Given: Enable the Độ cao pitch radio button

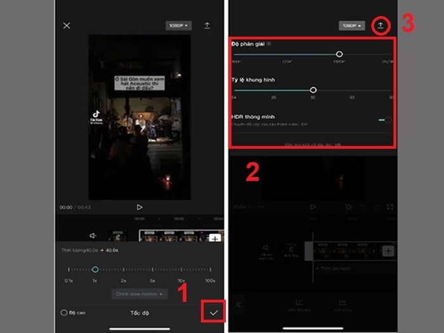Looking at the screenshot, I should point(64,313).
